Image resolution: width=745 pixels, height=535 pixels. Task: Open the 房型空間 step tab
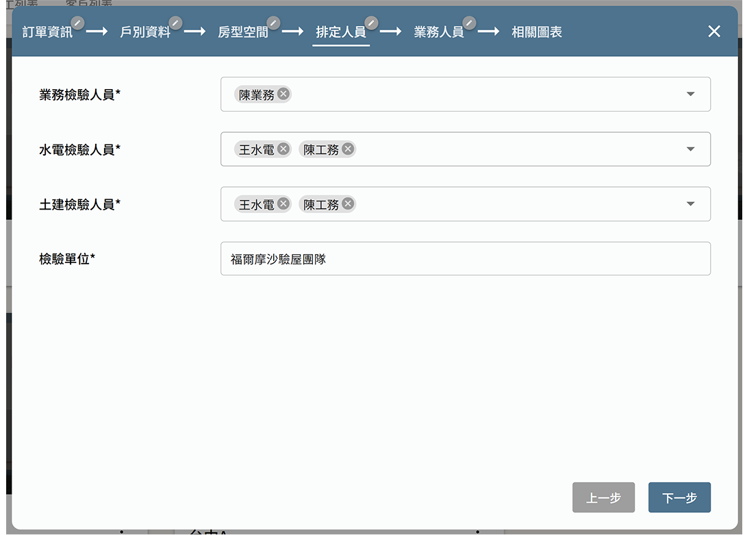pyautogui.click(x=243, y=32)
